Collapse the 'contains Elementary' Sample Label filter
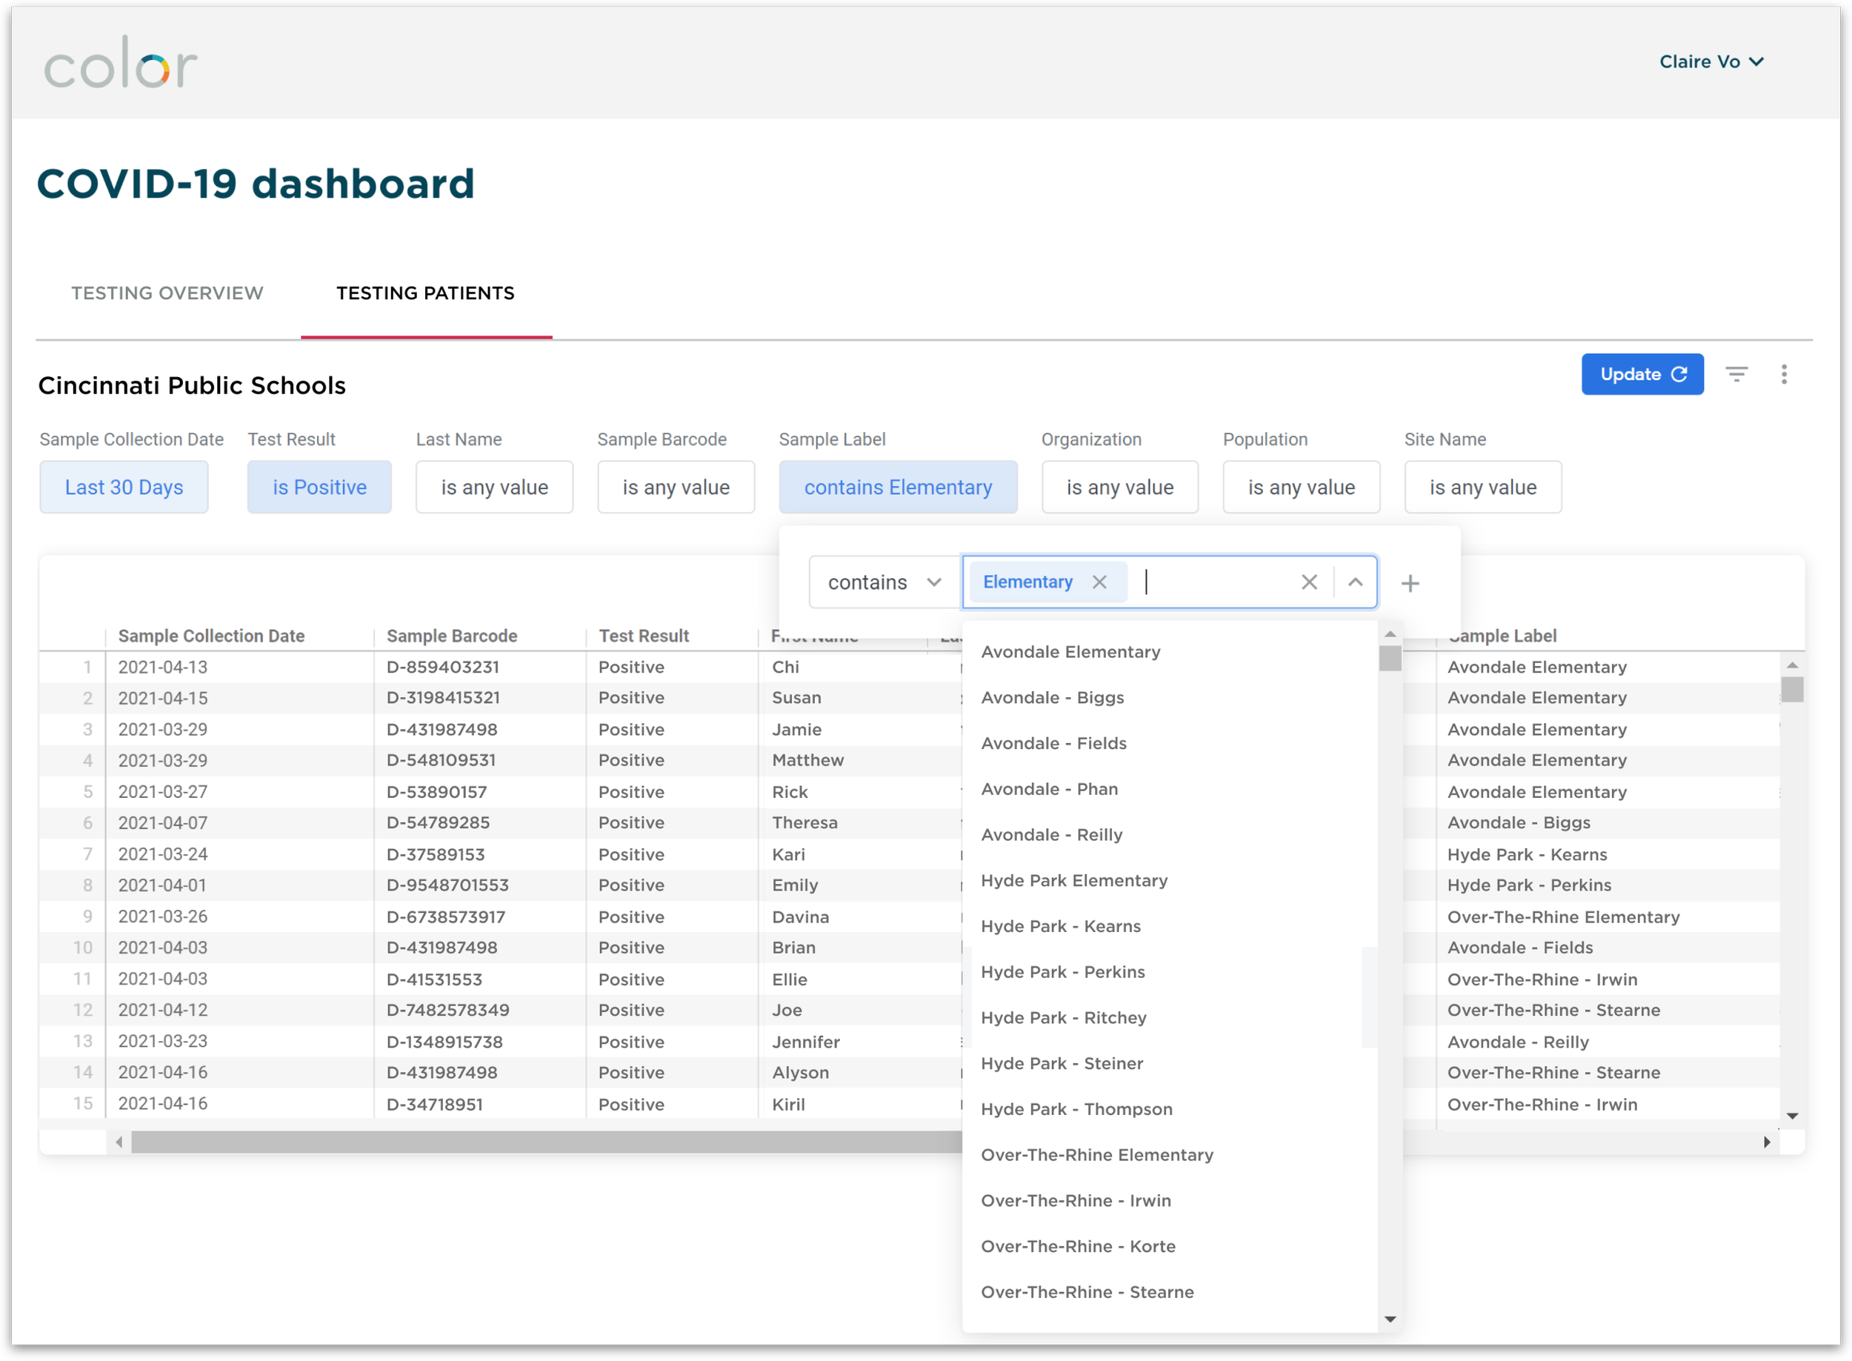The image size is (1852, 1361). tap(898, 487)
